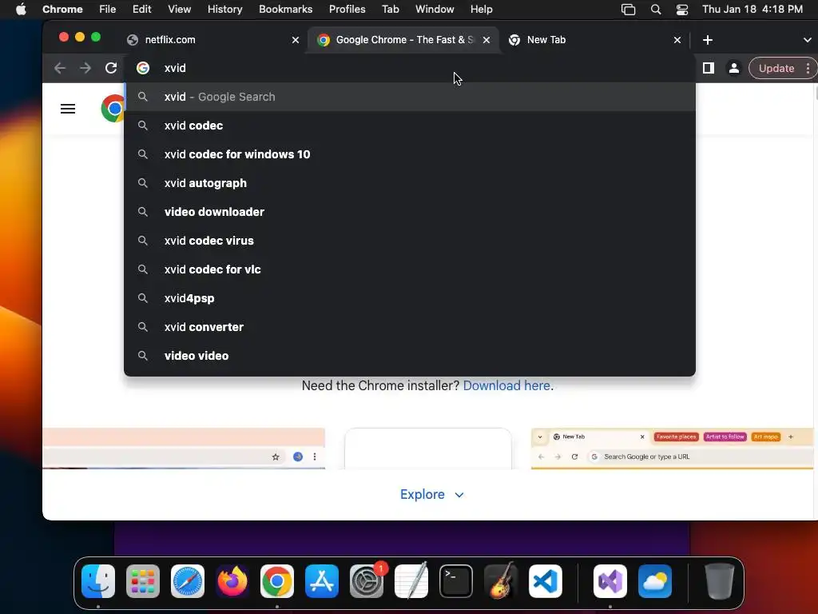Open the side panel icon
The height and width of the screenshot is (614, 818).
point(709,69)
